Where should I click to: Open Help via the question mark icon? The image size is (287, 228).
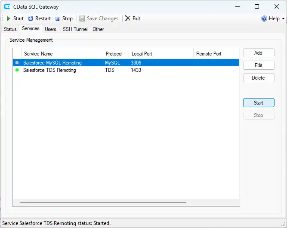point(264,18)
